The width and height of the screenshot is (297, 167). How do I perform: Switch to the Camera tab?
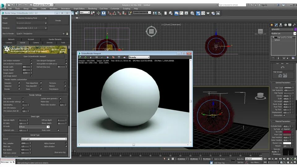[x=36, y=43]
